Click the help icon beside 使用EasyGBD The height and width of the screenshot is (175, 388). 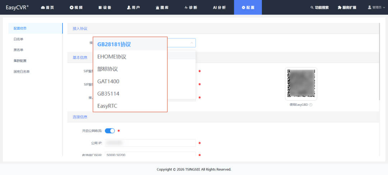[310, 105]
